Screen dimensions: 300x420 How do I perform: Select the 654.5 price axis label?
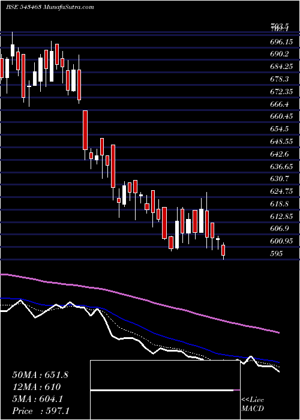click(x=279, y=129)
